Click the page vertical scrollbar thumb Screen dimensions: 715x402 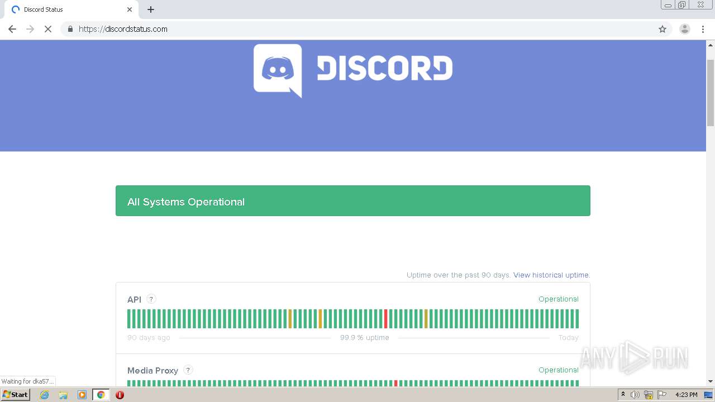pos(711,92)
